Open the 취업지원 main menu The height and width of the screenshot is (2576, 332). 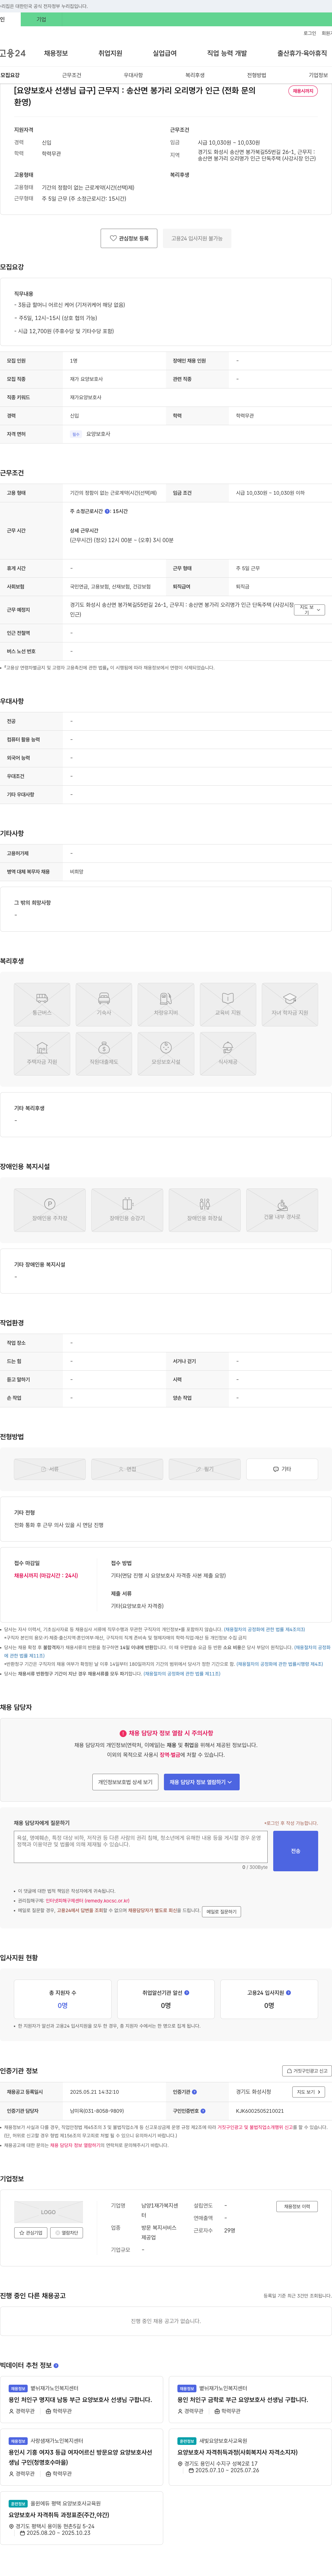tap(110, 53)
